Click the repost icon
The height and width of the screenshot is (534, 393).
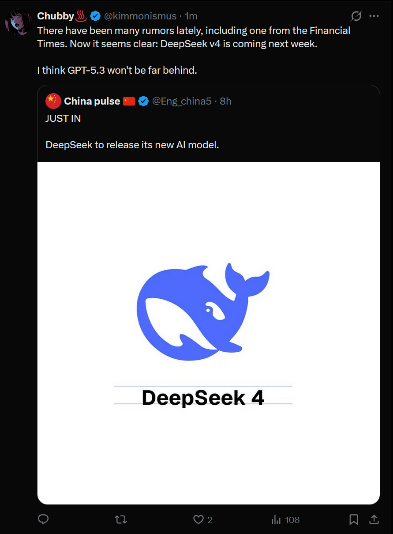[x=121, y=519]
